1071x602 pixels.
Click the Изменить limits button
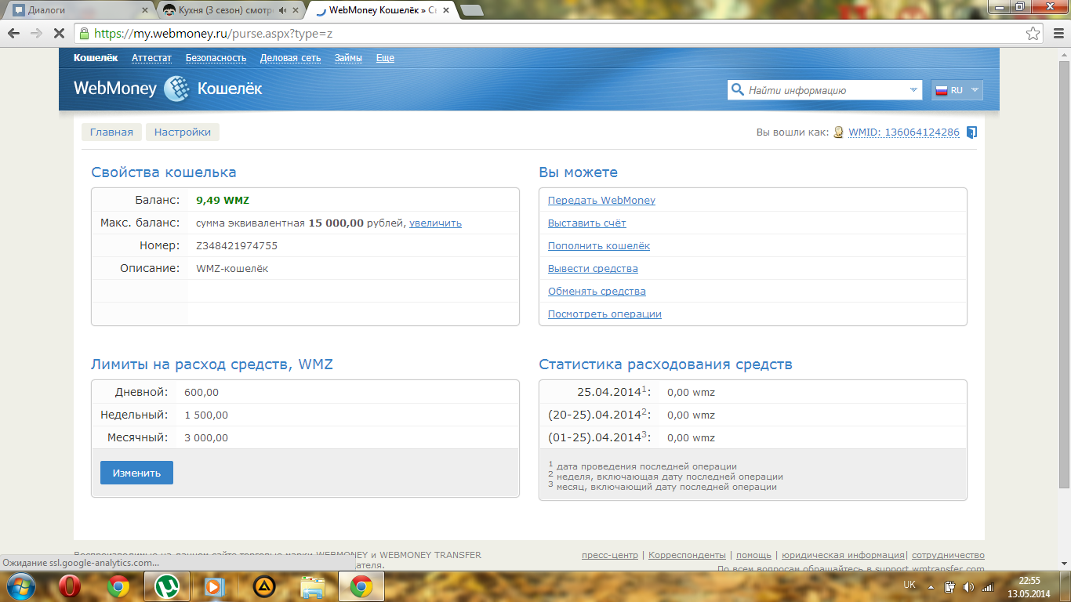coord(136,473)
